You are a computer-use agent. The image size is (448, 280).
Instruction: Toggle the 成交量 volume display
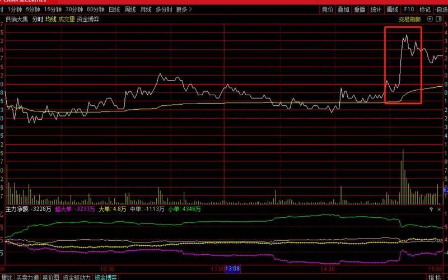click(66, 18)
